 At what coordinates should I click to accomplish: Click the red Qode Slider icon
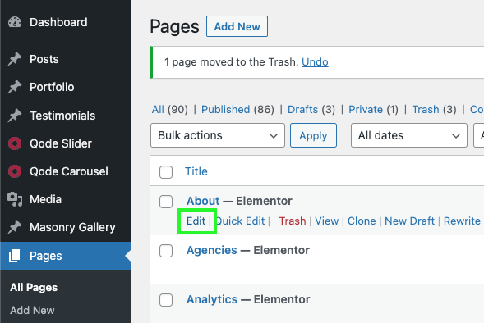click(x=15, y=143)
